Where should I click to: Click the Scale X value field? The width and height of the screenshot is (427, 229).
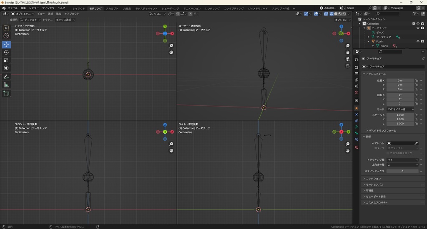click(x=400, y=115)
